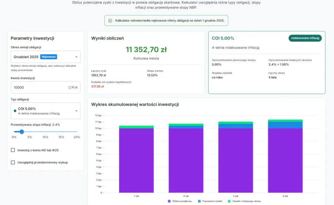This screenshot has width=334, height=205.
Task: Open the Grudzień 2025 selection box
Action: (x=46, y=57)
